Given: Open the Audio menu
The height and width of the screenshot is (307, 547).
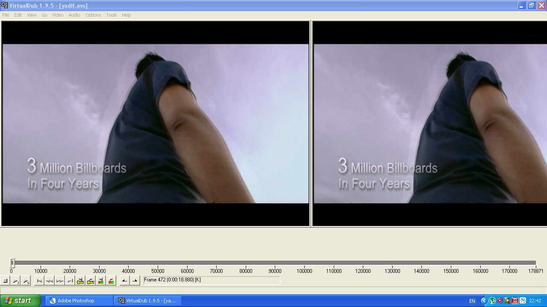Looking at the screenshot, I should click(74, 15).
